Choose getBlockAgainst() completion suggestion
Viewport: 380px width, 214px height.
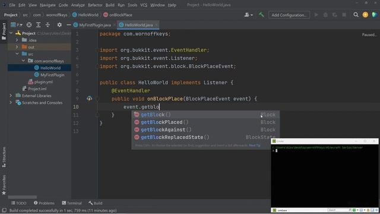[x=205, y=130]
